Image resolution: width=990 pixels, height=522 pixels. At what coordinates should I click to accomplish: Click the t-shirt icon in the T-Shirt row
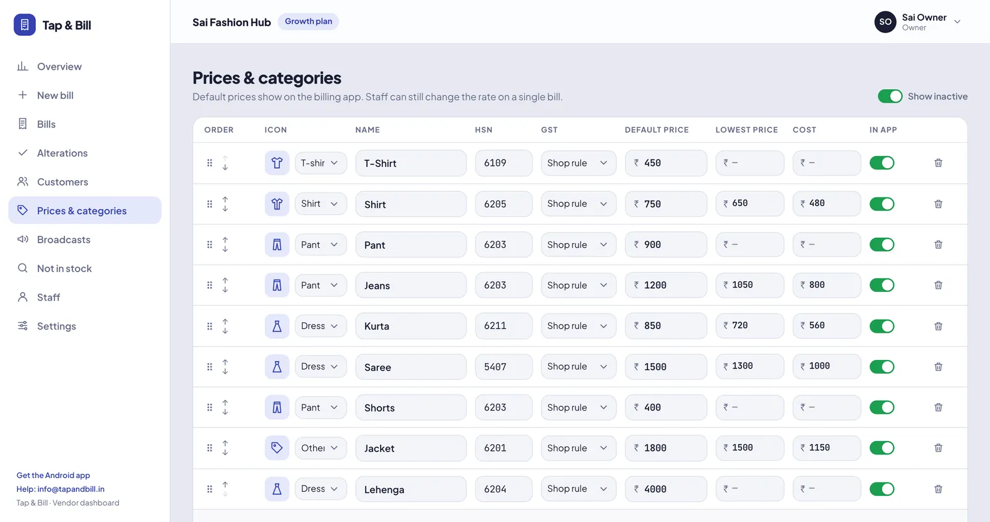(x=277, y=163)
